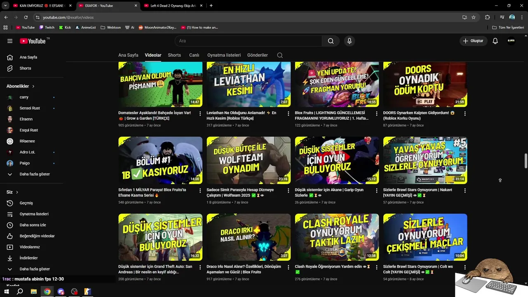Select the Videolar channel tab

153,55
